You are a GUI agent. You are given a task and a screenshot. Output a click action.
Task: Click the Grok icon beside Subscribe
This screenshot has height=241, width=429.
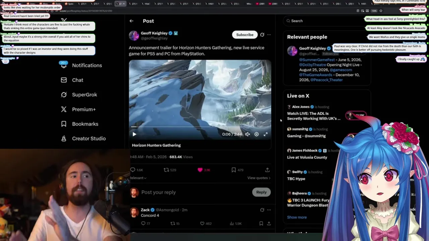click(x=262, y=34)
